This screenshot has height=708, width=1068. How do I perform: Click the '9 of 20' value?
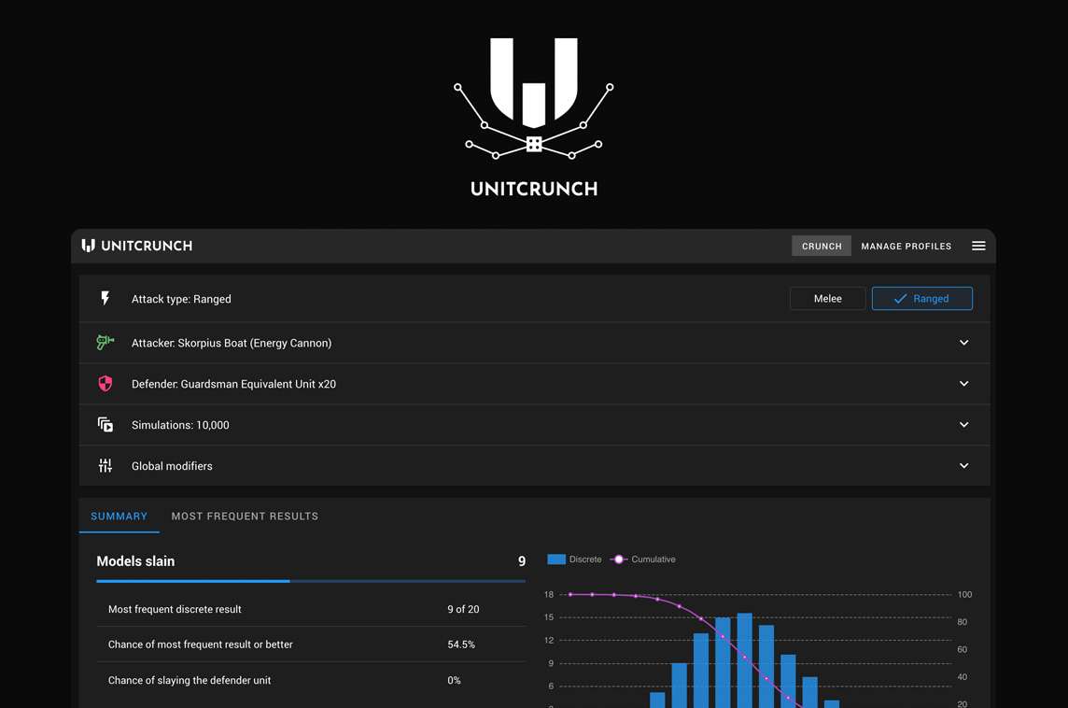463,609
